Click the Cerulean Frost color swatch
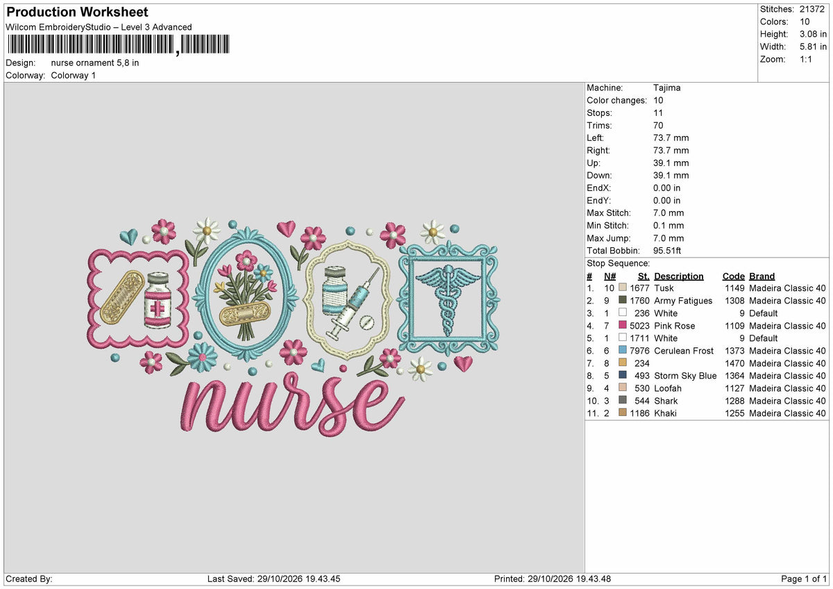 tap(623, 351)
